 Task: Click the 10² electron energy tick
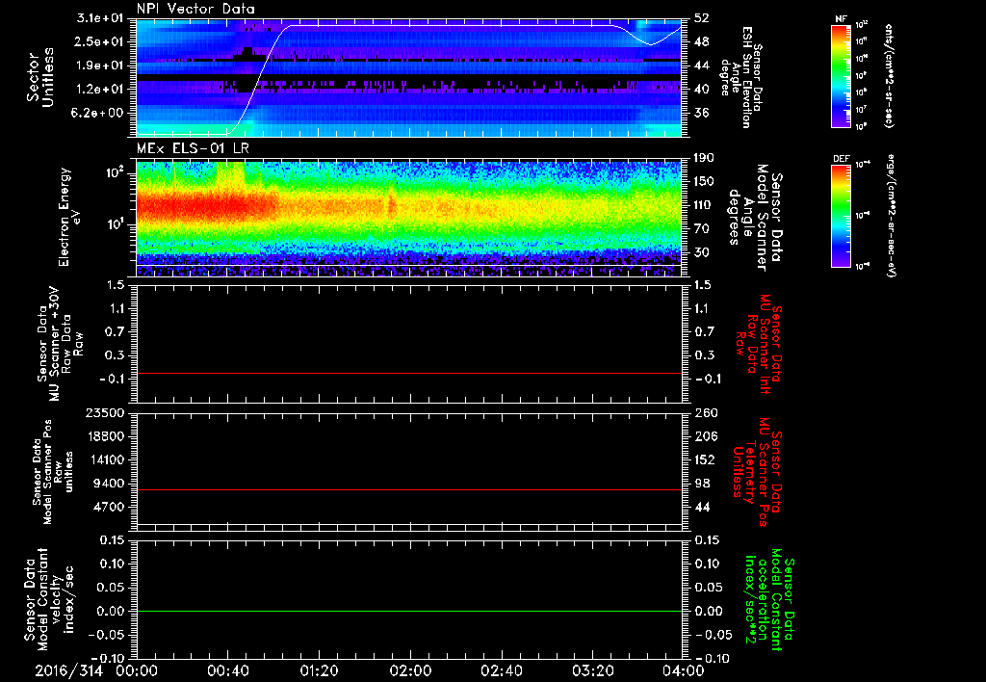coord(116,173)
